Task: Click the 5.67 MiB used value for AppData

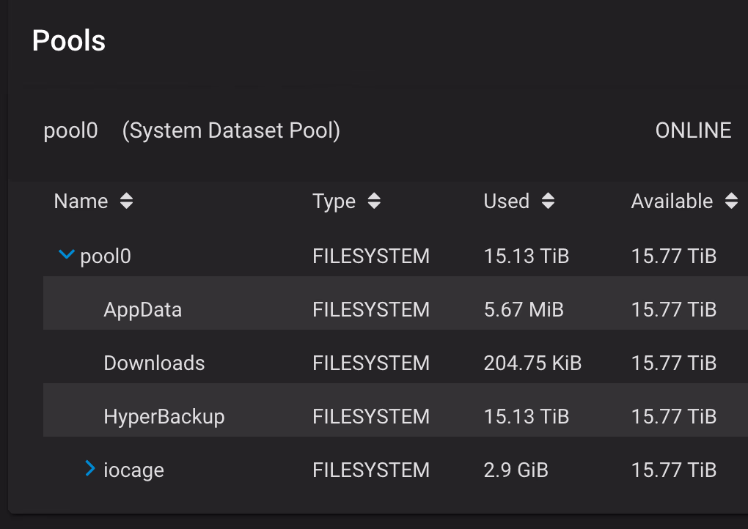Action: pyautogui.click(x=523, y=309)
